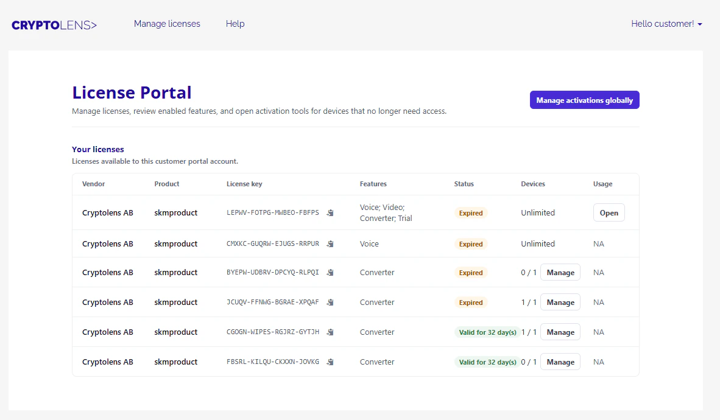Screen dimensions: 720x420
Task: Click the Features column header
Action: point(373,184)
